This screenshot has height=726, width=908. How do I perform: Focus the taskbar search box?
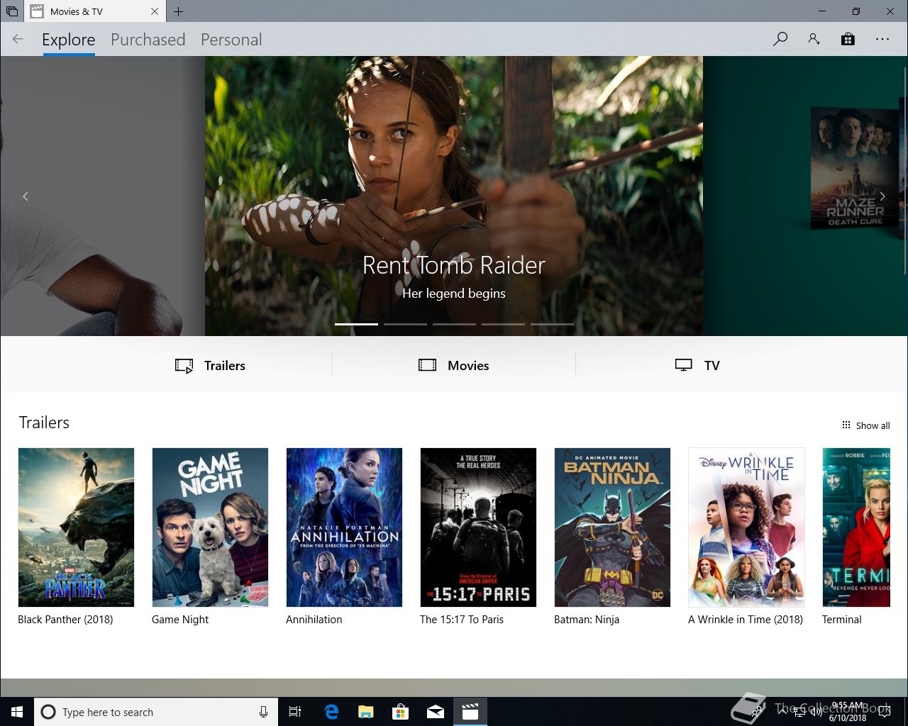(x=155, y=712)
